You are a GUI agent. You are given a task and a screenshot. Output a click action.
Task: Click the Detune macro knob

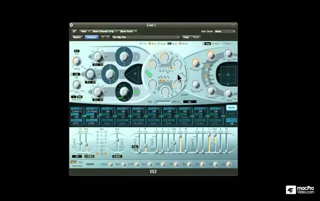(x=110, y=164)
